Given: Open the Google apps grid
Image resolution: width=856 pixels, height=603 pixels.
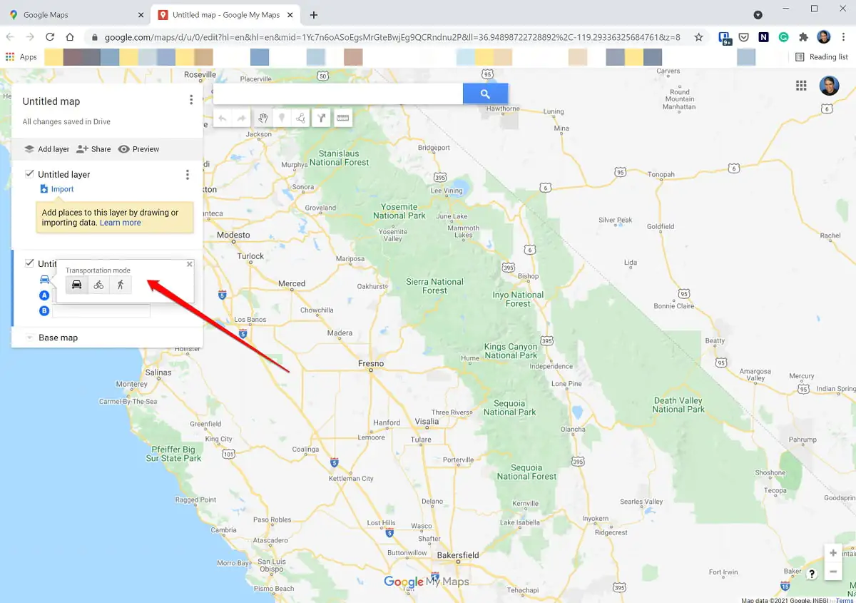Looking at the screenshot, I should (x=802, y=86).
